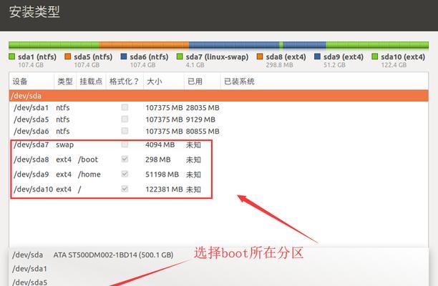Click the 51198 MB size value
The height and width of the screenshot is (286, 438).
[162, 174]
